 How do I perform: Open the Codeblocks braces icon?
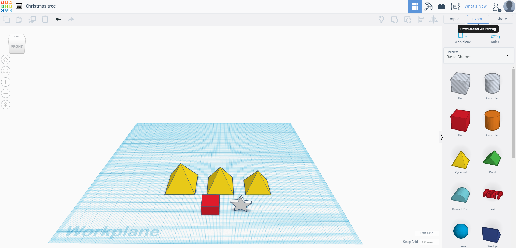455,6
